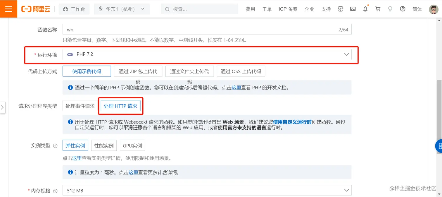Select GPU实例 instance type
442x197 pixels.
[x=132, y=145]
